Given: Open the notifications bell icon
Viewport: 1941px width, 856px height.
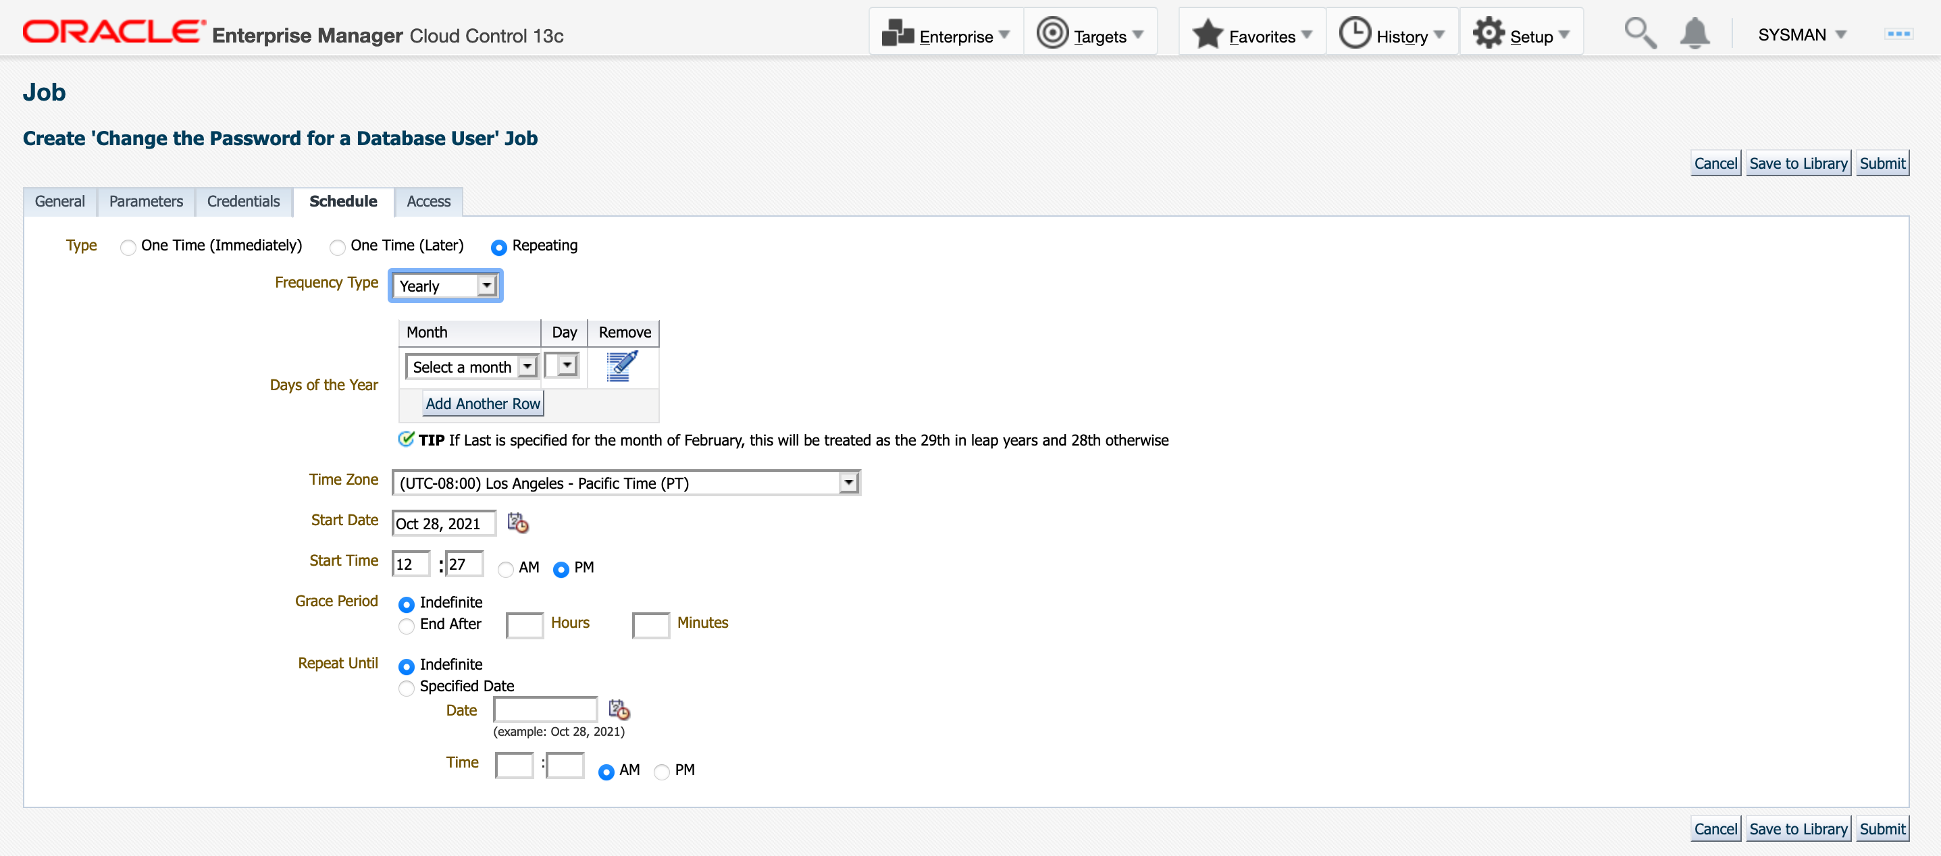Looking at the screenshot, I should pos(1694,34).
